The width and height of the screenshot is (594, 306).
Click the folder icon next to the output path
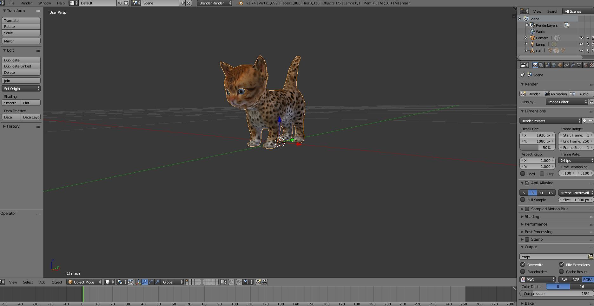pos(591,257)
